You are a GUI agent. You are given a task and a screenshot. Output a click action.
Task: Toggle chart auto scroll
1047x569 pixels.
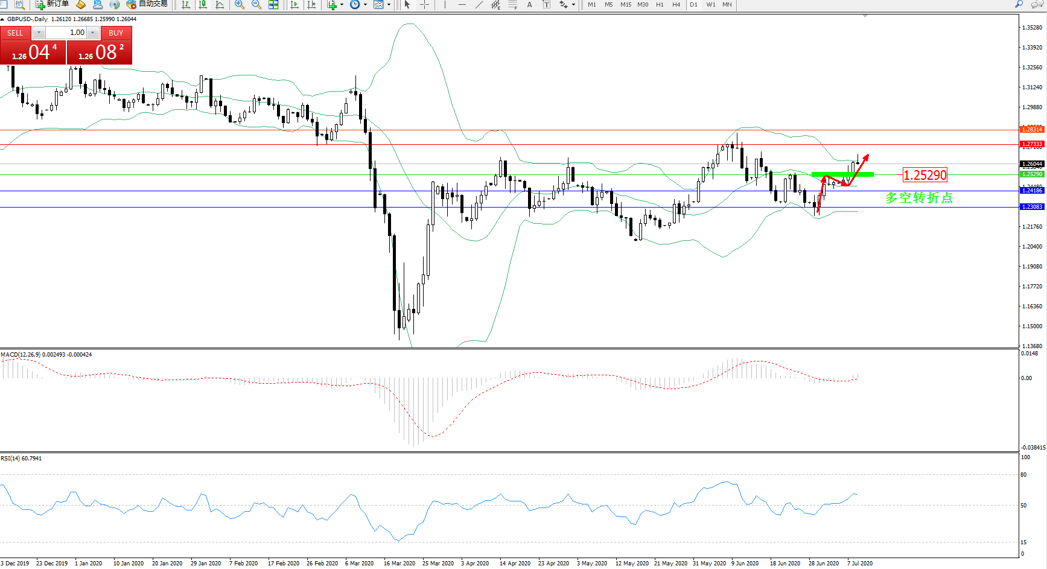click(294, 4)
